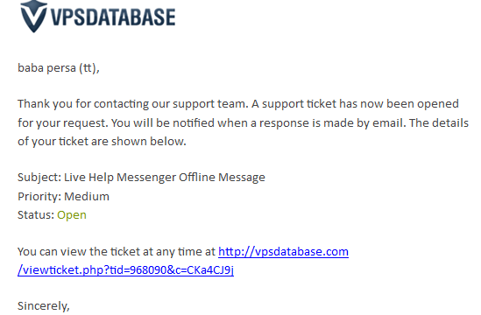The height and width of the screenshot is (315, 481).
Task: Click the VPSDATABASE shield logo icon
Action: click(34, 17)
